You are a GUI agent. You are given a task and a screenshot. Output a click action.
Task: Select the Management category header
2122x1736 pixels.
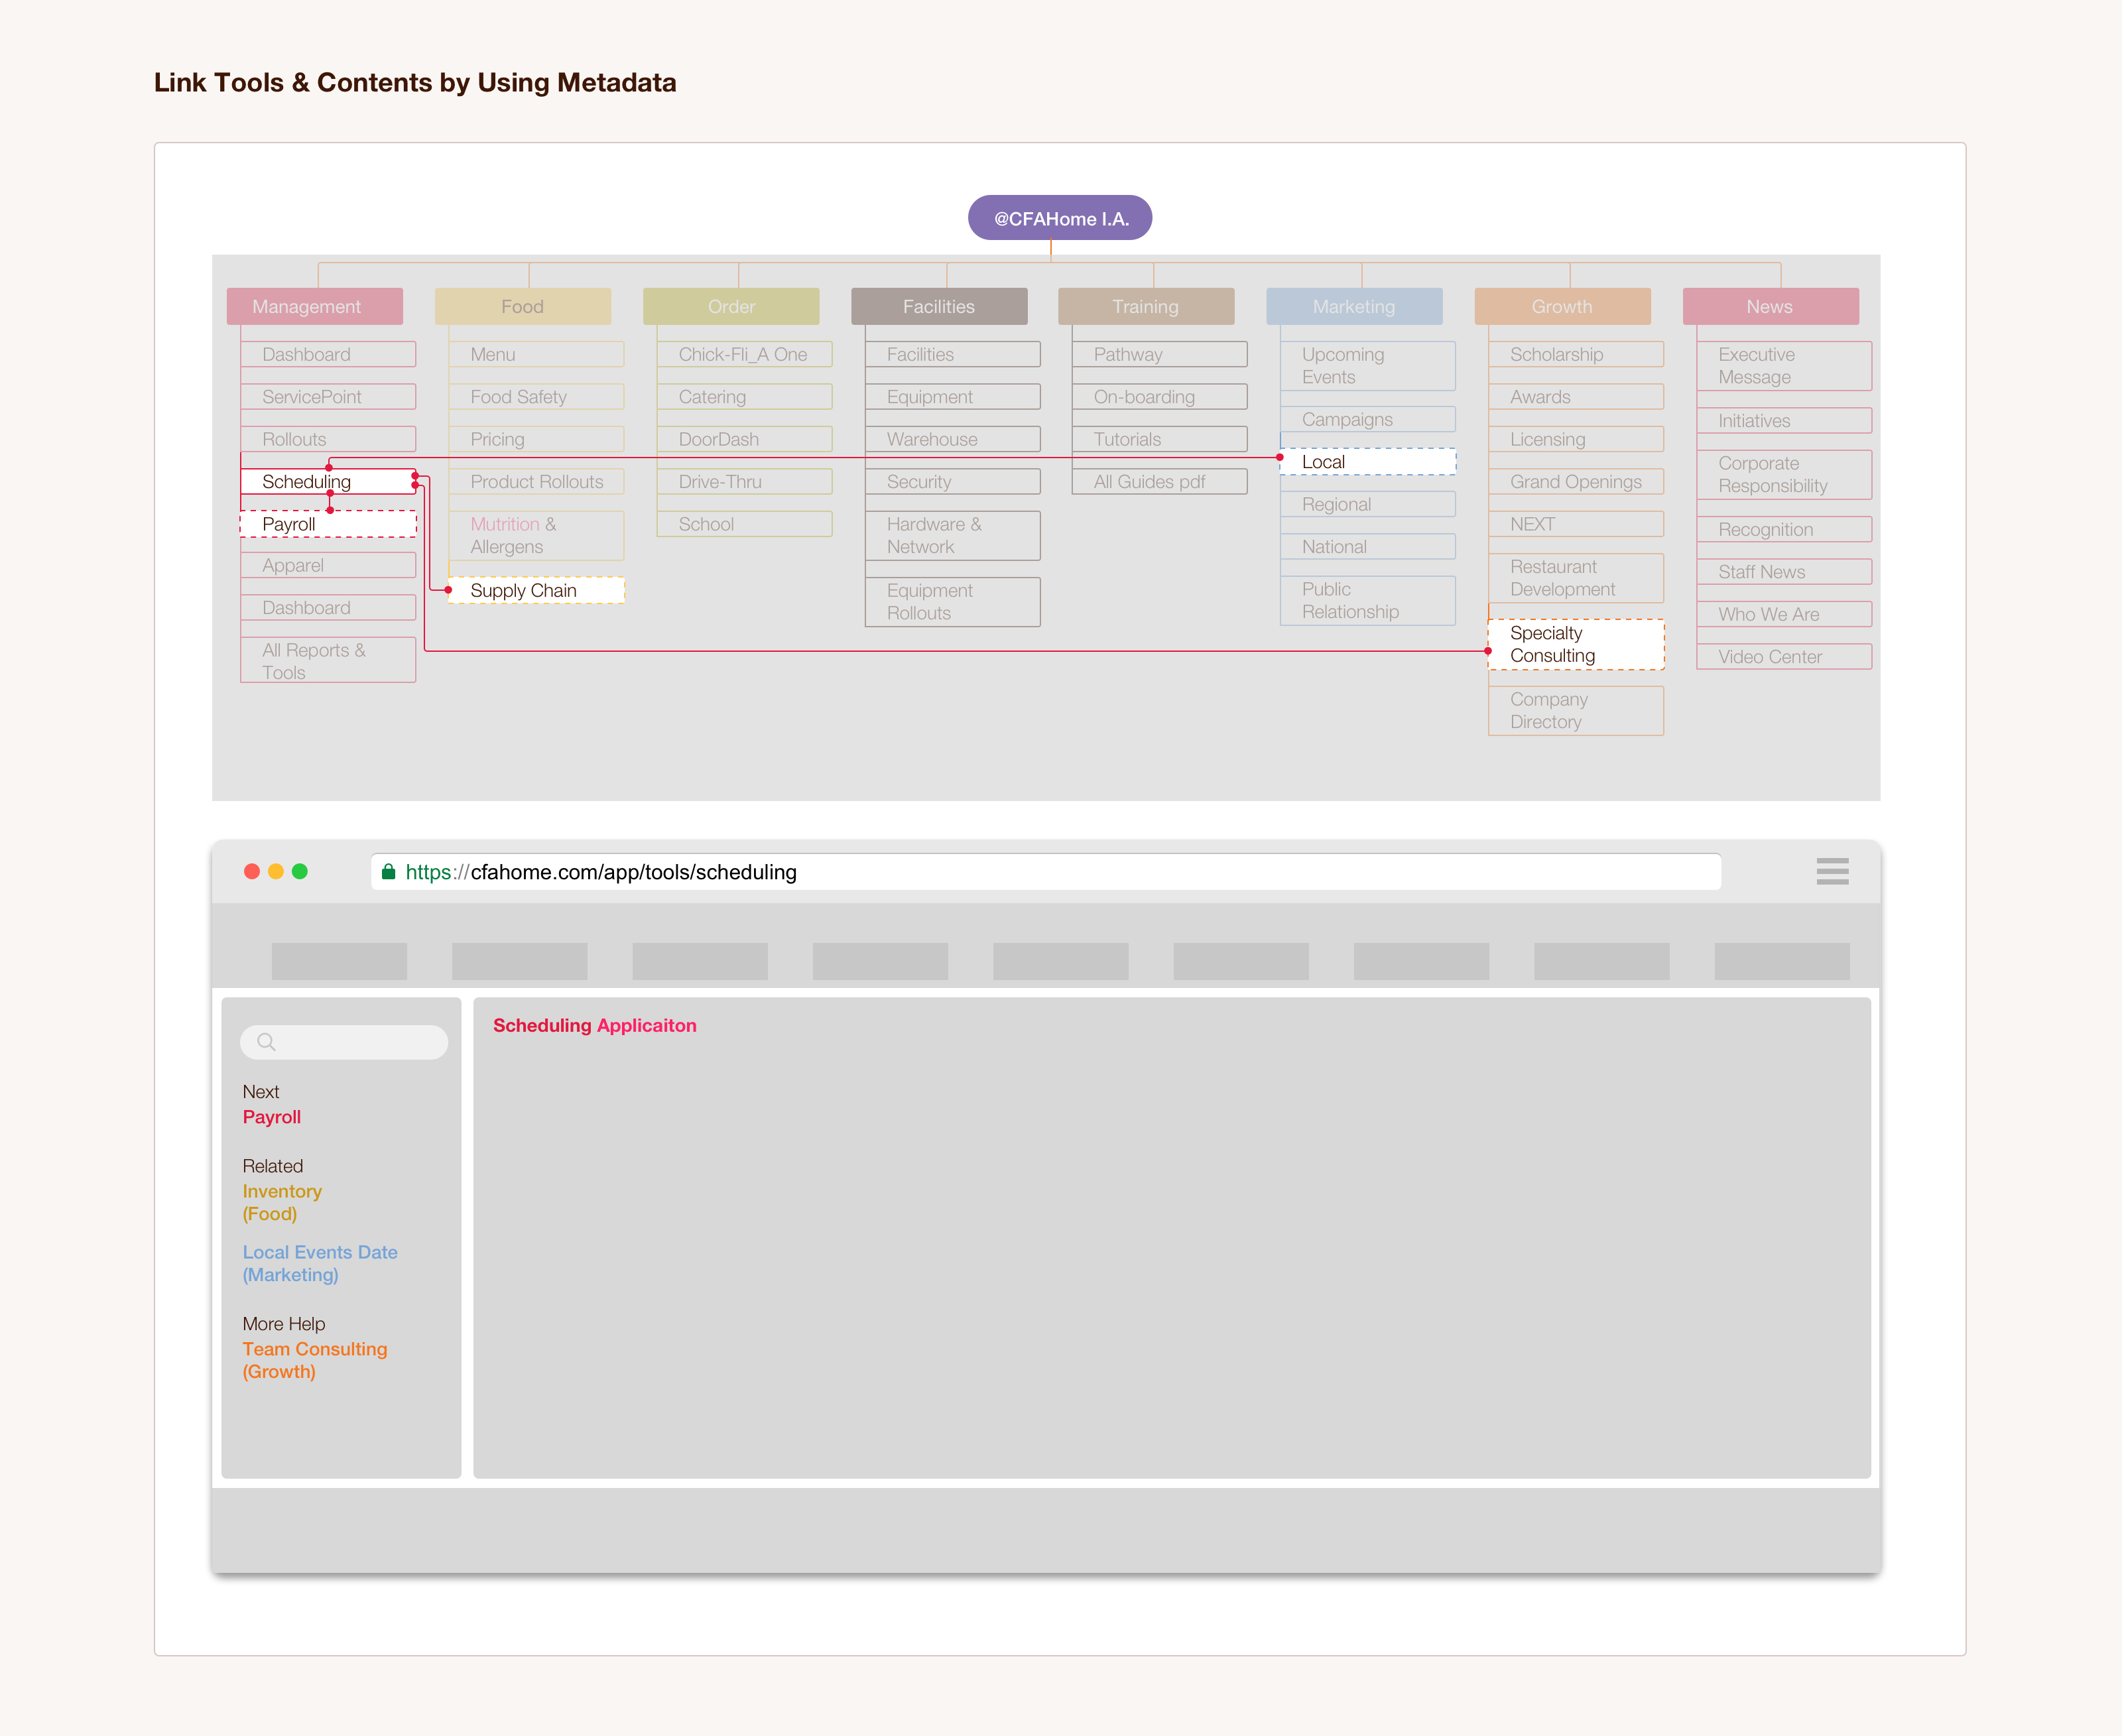(x=314, y=306)
